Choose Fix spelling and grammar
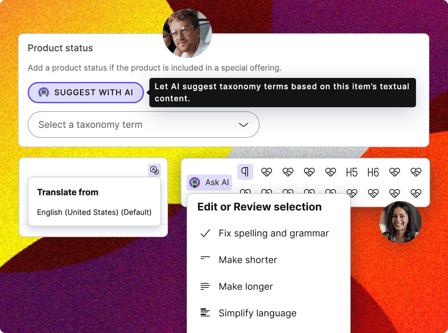The width and height of the screenshot is (448, 333). (x=274, y=233)
